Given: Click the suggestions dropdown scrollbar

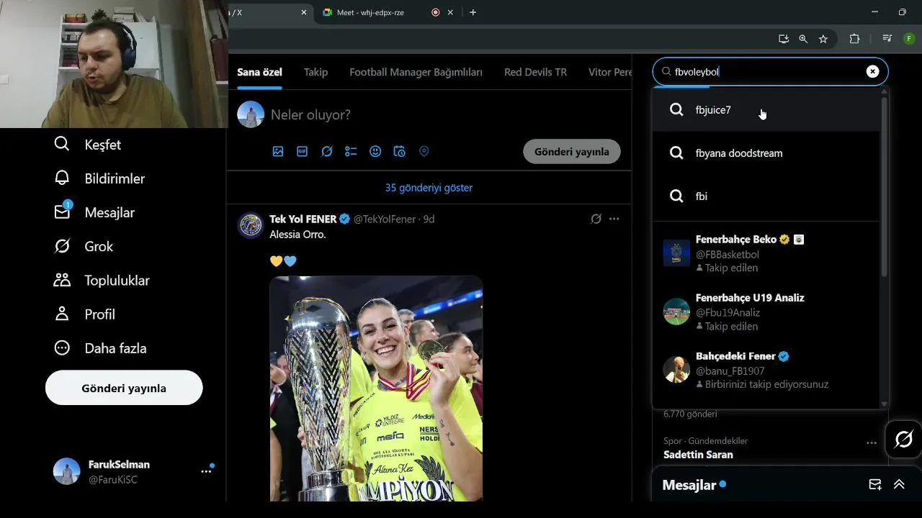Looking at the screenshot, I should [885, 186].
